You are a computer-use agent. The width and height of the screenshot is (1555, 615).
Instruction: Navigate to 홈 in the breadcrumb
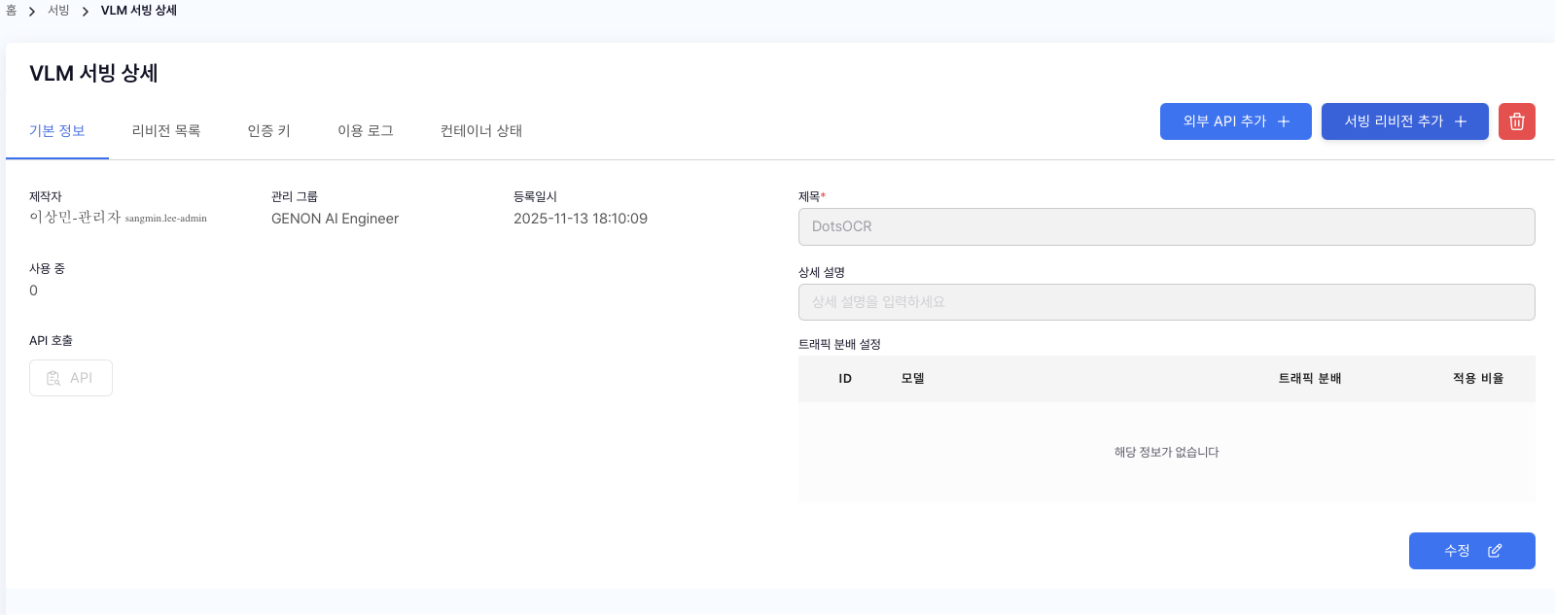pyautogui.click(x=11, y=11)
